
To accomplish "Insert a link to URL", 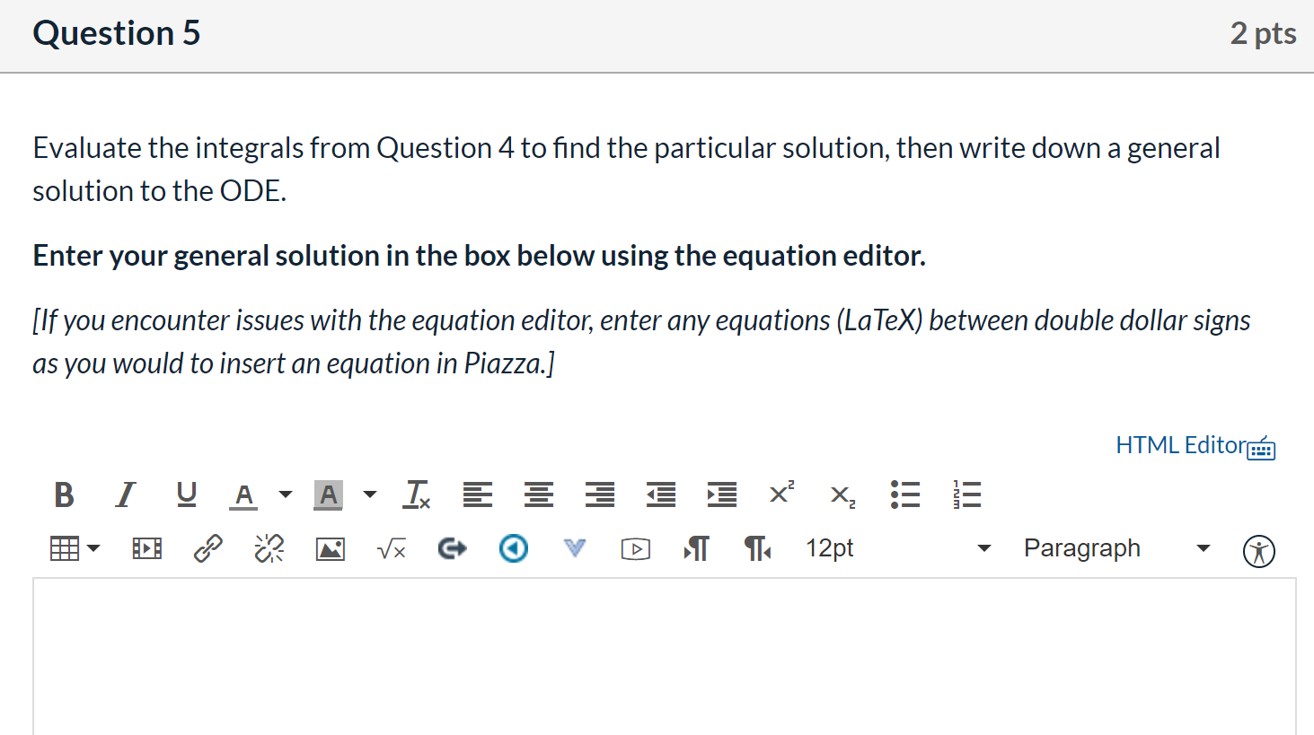I will click(207, 548).
